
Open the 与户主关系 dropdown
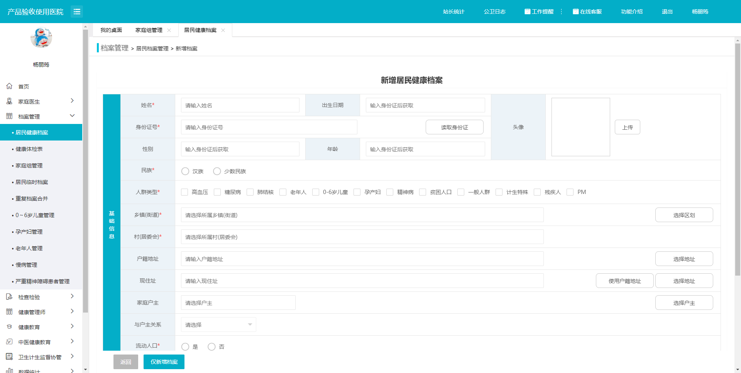[218, 324]
